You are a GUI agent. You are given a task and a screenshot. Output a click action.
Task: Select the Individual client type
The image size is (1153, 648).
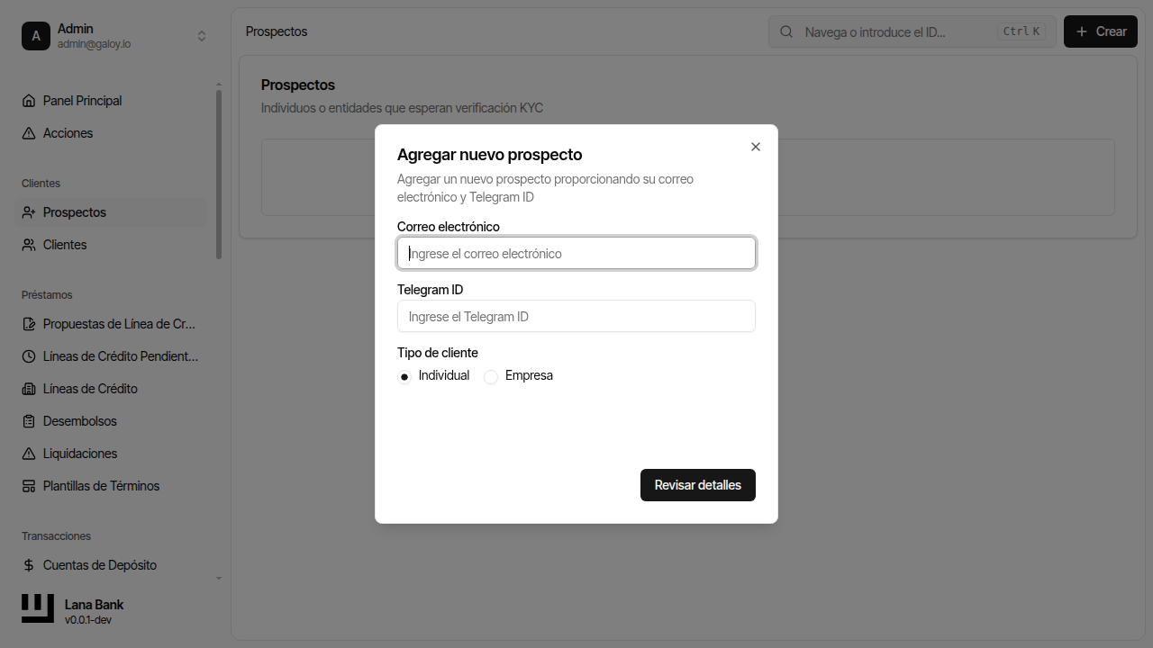click(x=404, y=376)
